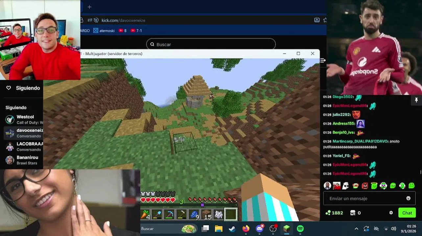Open the YouTube bookmark labeled 7-1
422x236 pixels.
tap(136, 30)
